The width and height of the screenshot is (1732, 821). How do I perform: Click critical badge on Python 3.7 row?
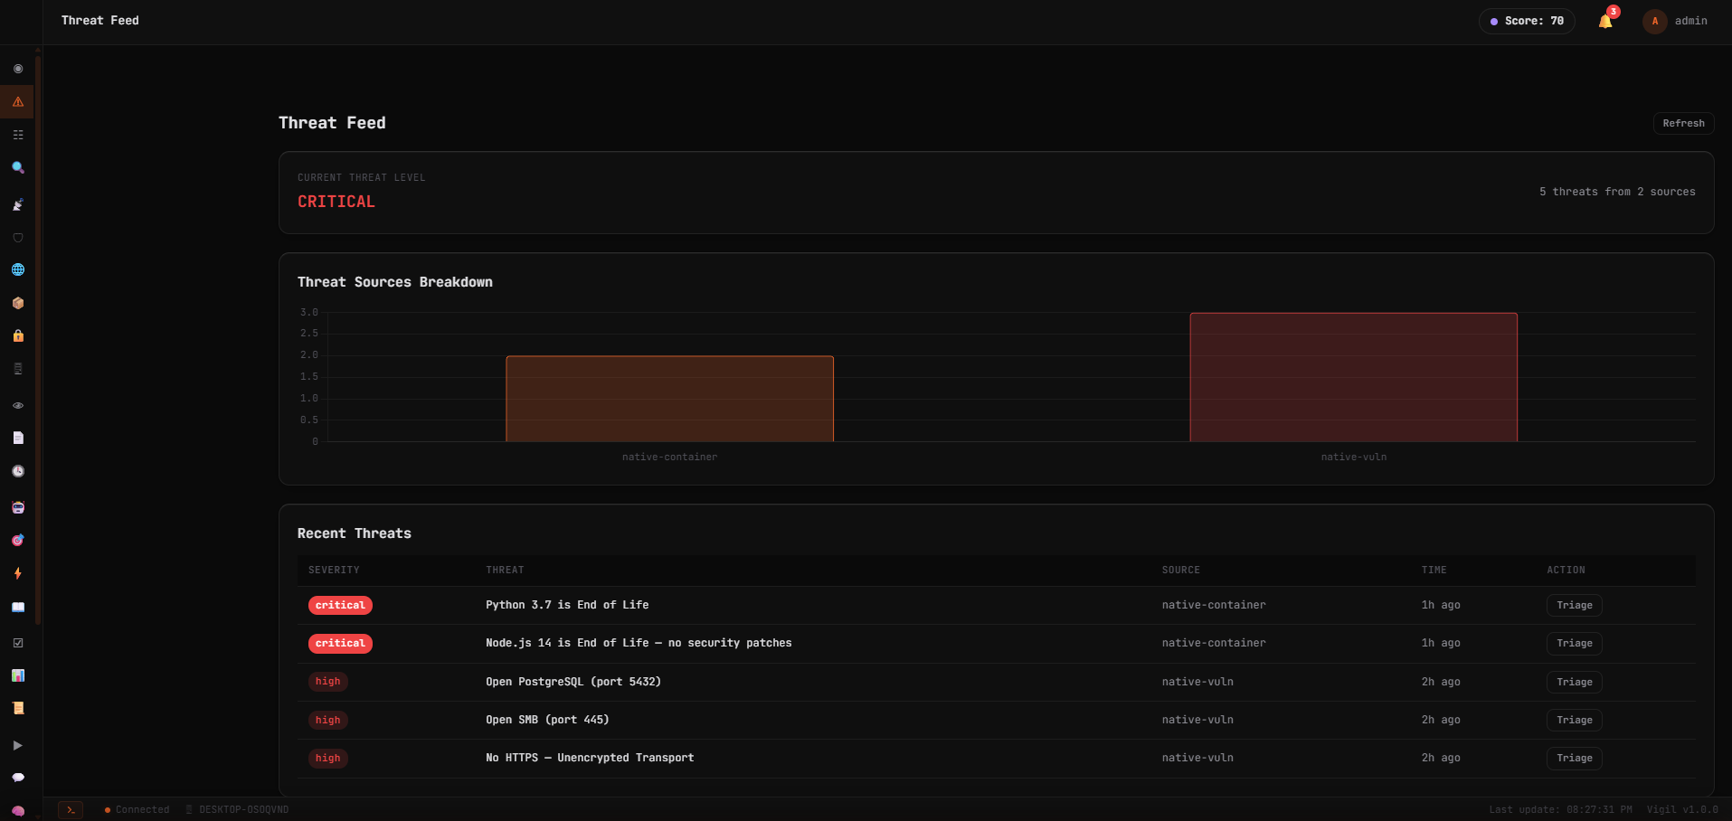[340, 606]
